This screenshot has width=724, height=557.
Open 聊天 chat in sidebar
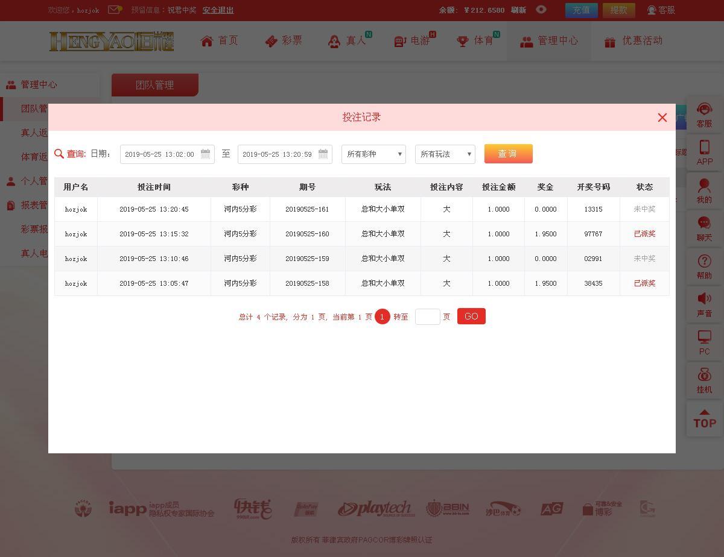click(x=704, y=229)
